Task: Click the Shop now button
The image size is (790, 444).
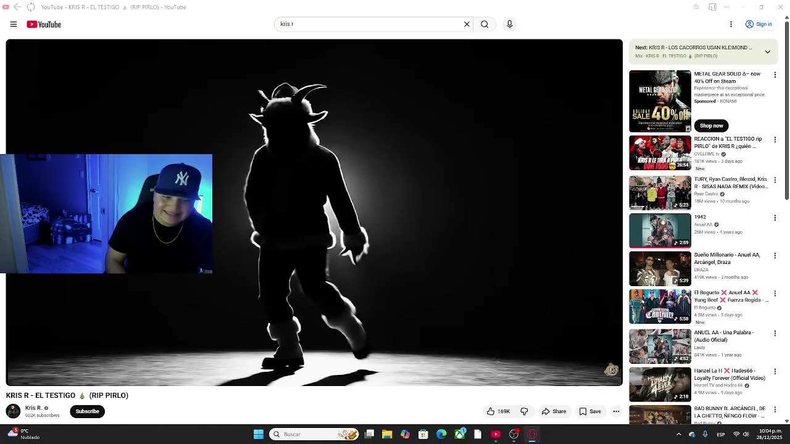Action: click(x=711, y=125)
